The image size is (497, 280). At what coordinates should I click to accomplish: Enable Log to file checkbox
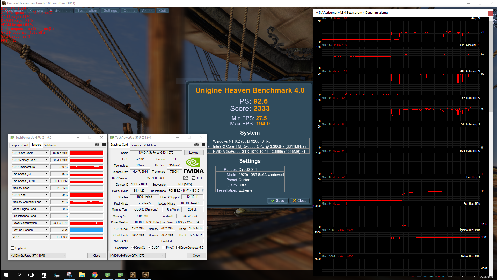13,248
